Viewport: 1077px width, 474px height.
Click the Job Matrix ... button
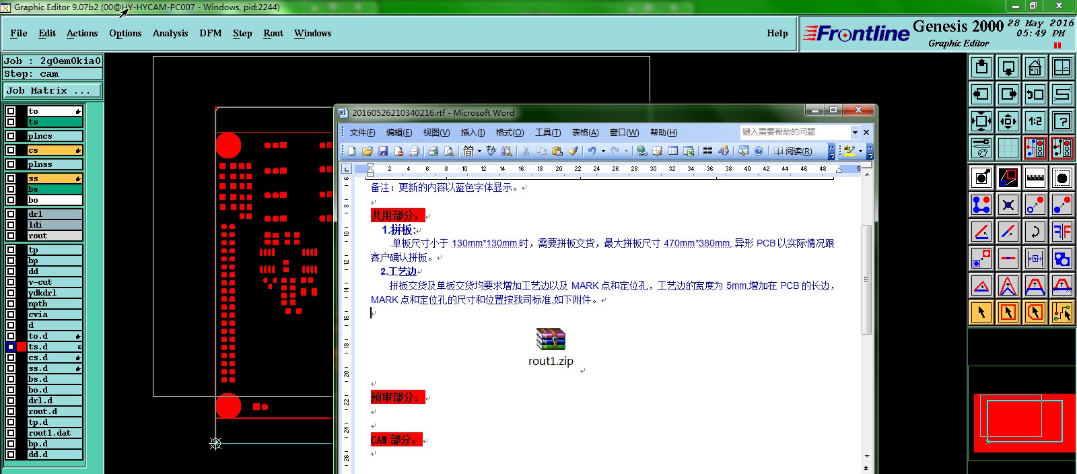coord(53,90)
